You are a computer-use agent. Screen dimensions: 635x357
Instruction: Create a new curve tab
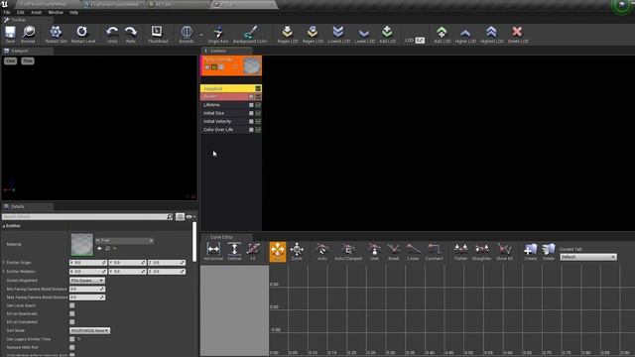[530, 251]
